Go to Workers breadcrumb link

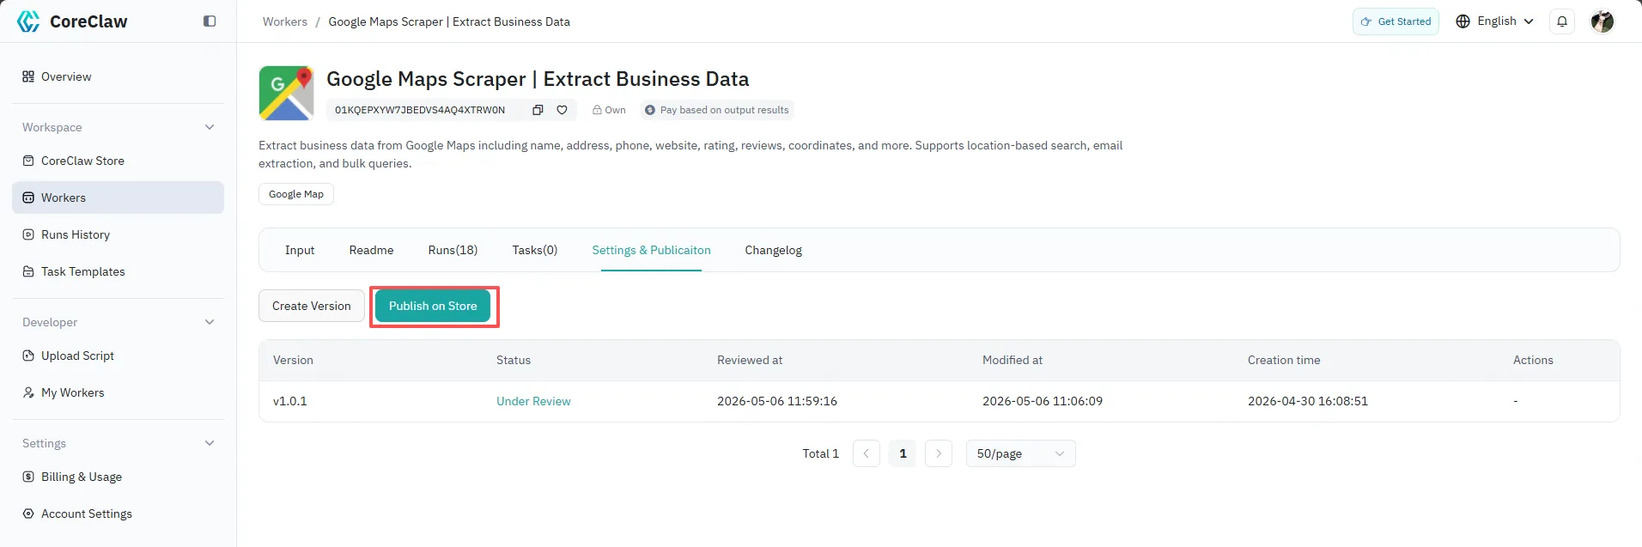285,21
